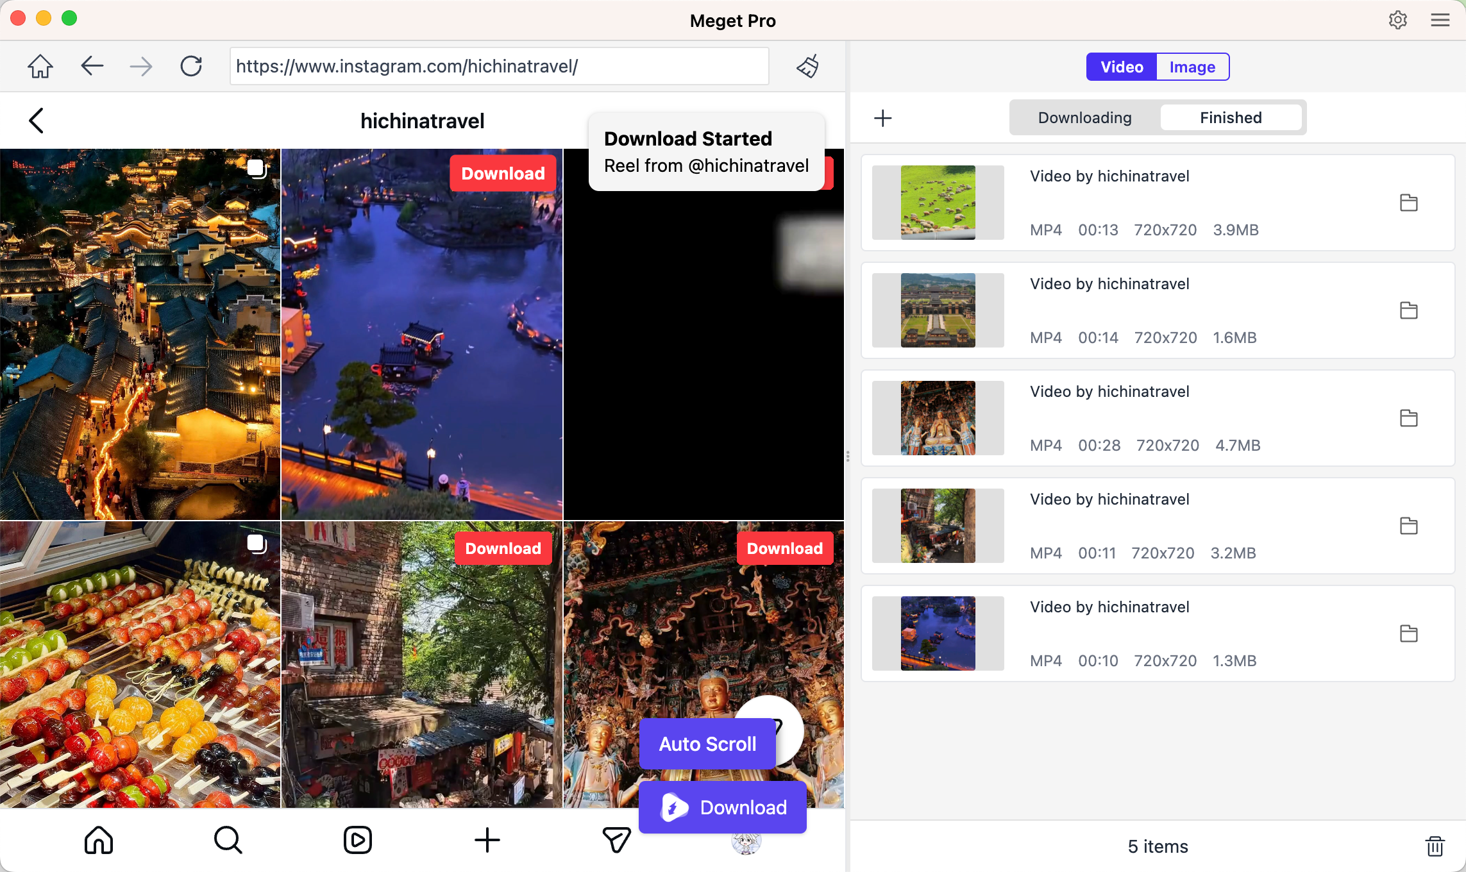Show the Downloading list
Screen dimensions: 1466x872
(x=1085, y=117)
